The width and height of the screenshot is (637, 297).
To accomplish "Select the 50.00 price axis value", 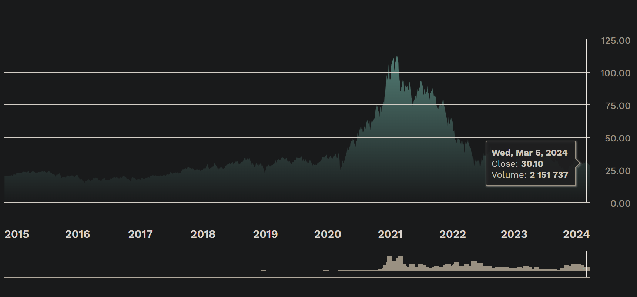I will 618,138.
